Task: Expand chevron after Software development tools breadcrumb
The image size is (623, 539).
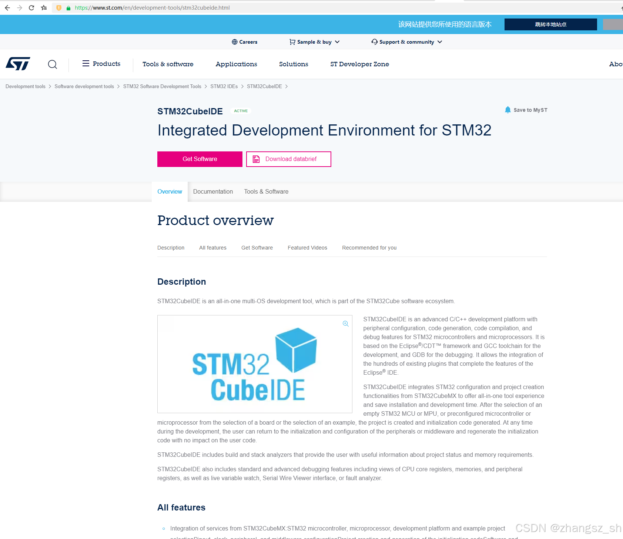Action: click(118, 86)
